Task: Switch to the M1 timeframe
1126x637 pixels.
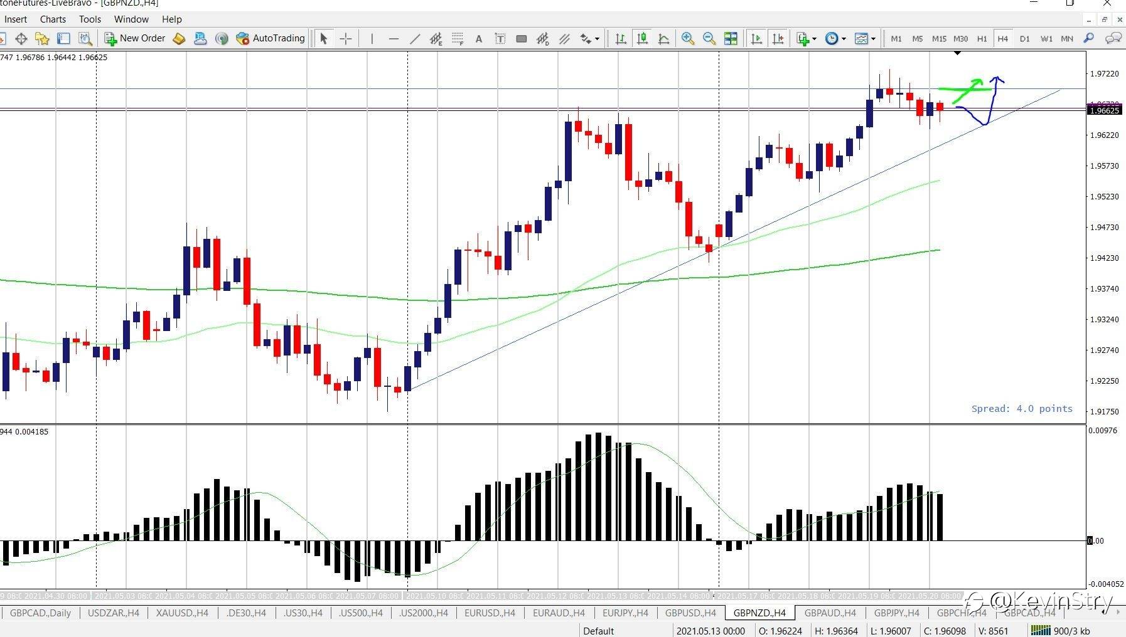Action: pyautogui.click(x=896, y=38)
